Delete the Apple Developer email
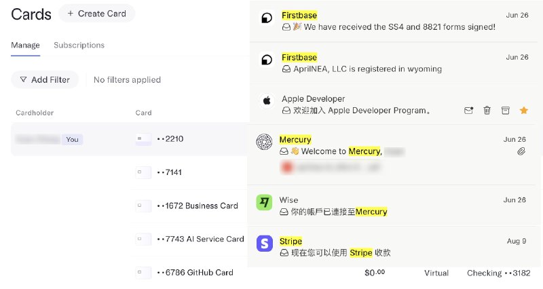The image size is (543, 289). pos(487,110)
